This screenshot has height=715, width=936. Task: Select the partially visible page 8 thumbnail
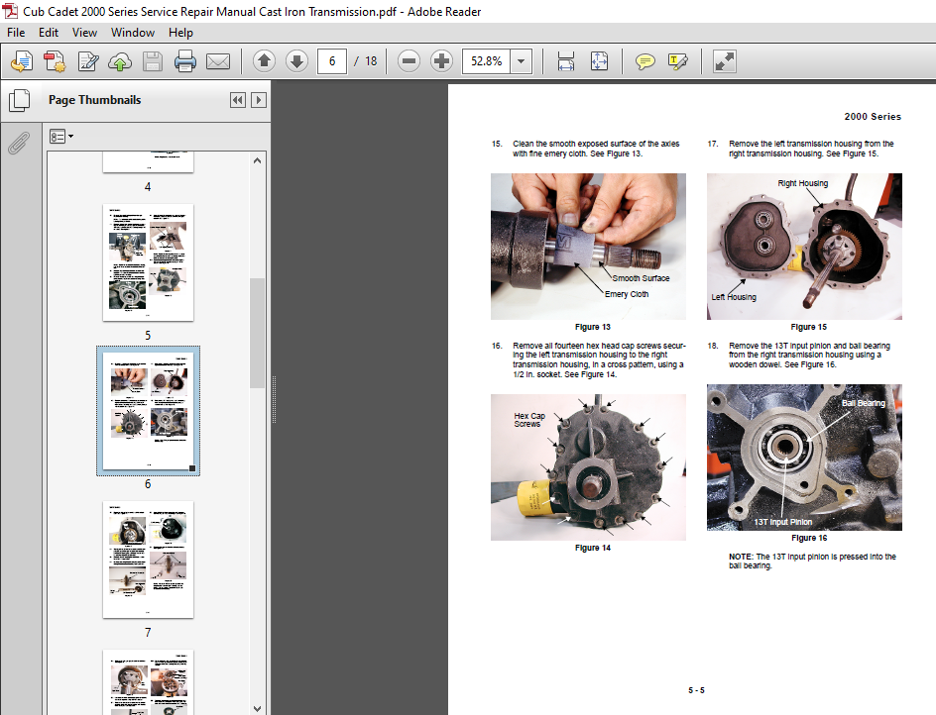tap(148, 682)
